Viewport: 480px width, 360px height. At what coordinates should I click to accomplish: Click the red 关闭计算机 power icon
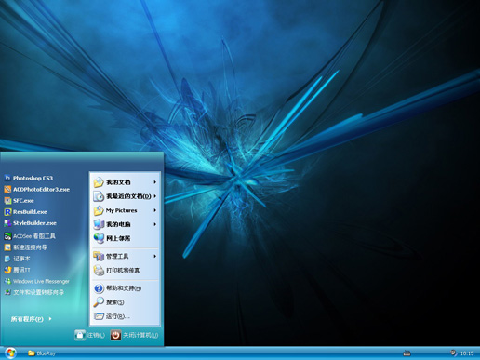[x=115, y=335]
